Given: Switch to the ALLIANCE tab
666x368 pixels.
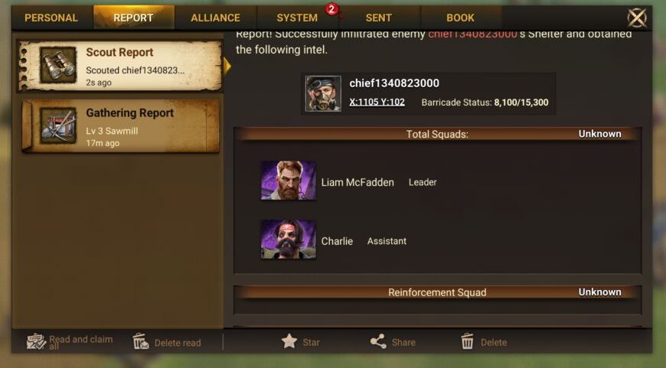Looking at the screenshot, I should pos(215,18).
